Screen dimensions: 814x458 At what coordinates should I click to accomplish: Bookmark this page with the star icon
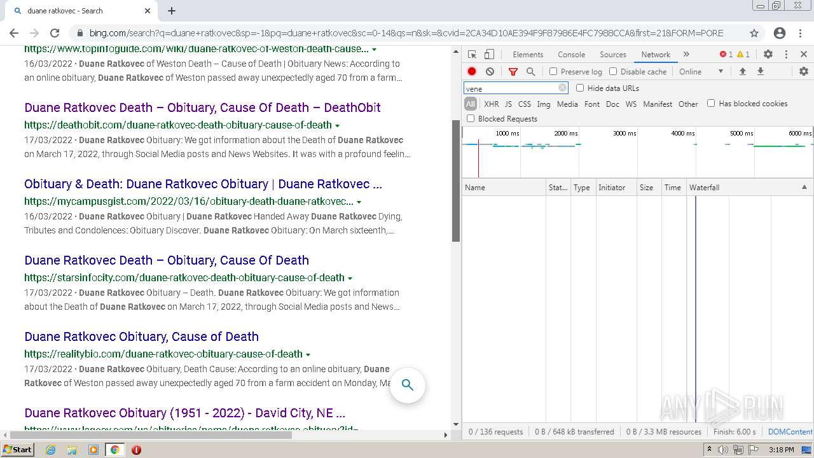click(754, 33)
